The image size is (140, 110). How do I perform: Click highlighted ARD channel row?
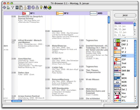(124, 56)
